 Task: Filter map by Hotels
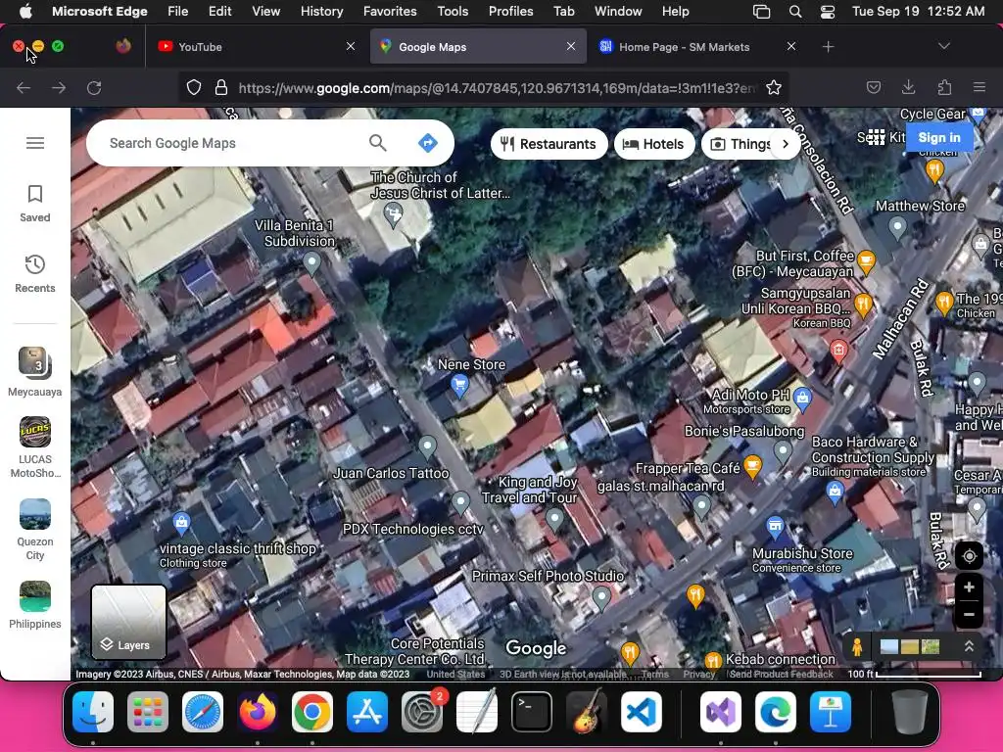(x=654, y=144)
